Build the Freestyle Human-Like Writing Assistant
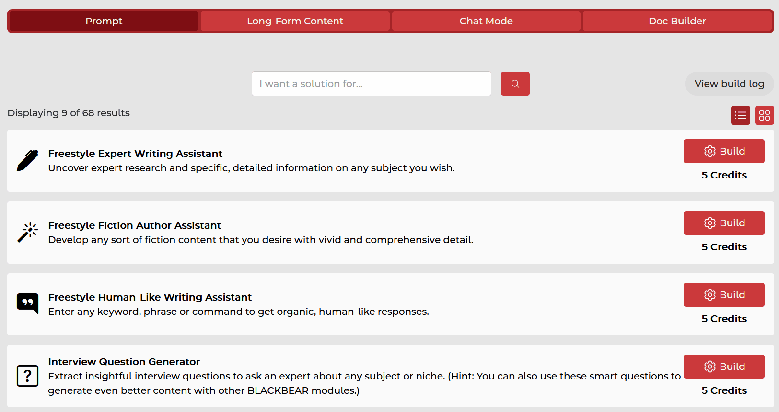This screenshot has width=779, height=412. [x=723, y=295]
